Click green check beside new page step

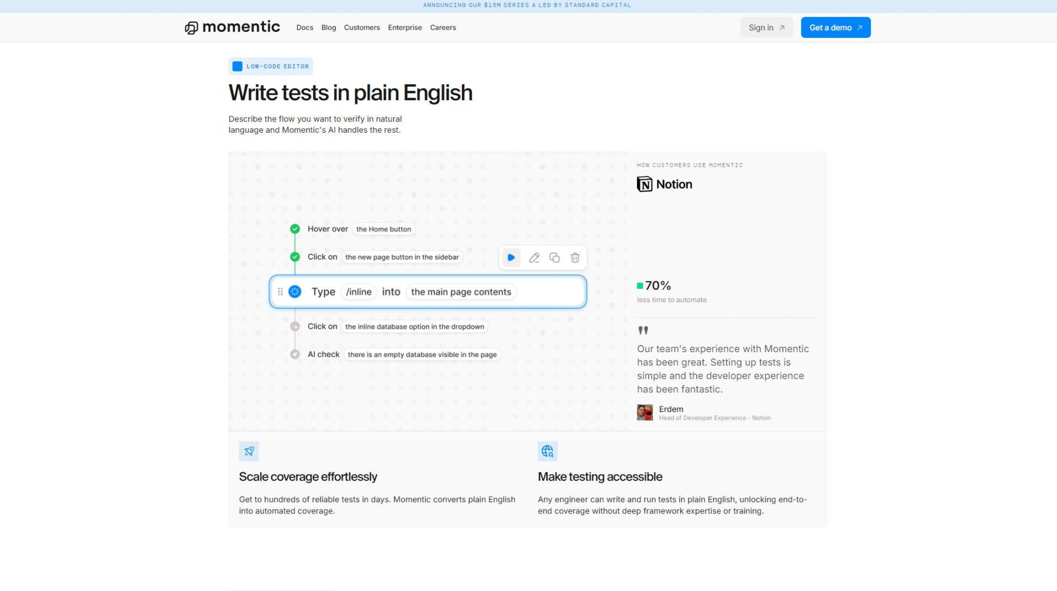295,257
